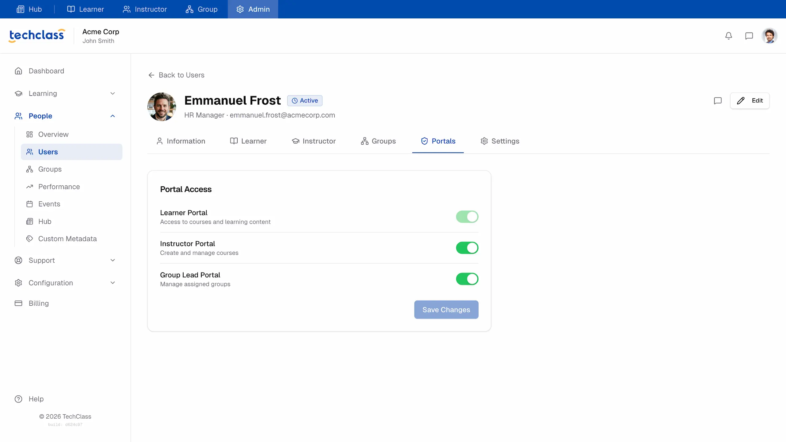Collapse the People sidebar section
This screenshot has width=786, height=442.
coord(112,116)
